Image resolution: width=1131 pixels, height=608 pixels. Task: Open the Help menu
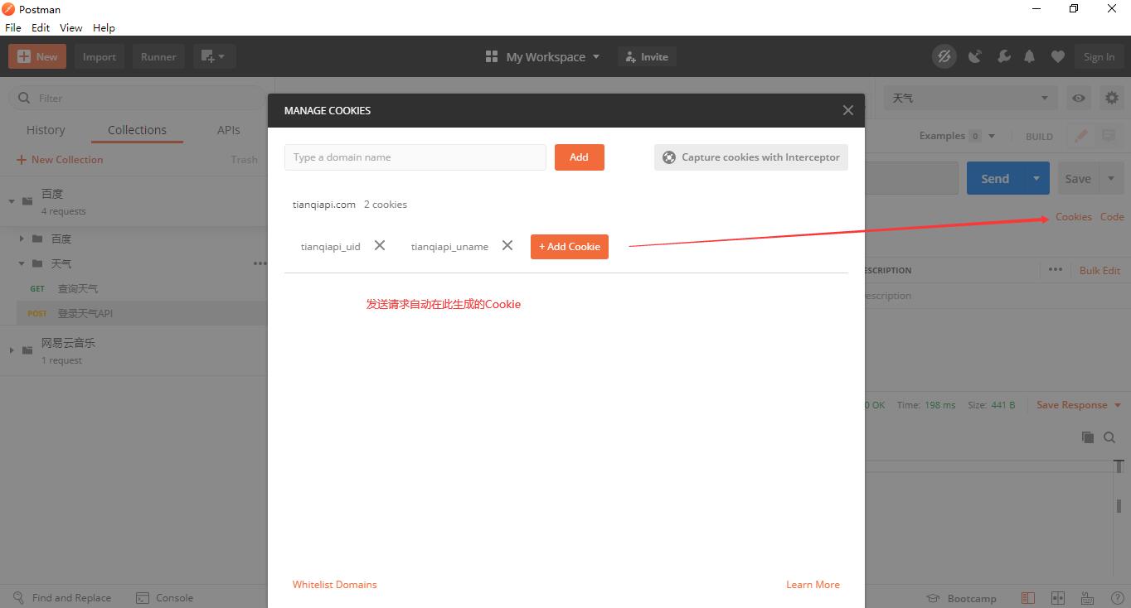(104, 27)
